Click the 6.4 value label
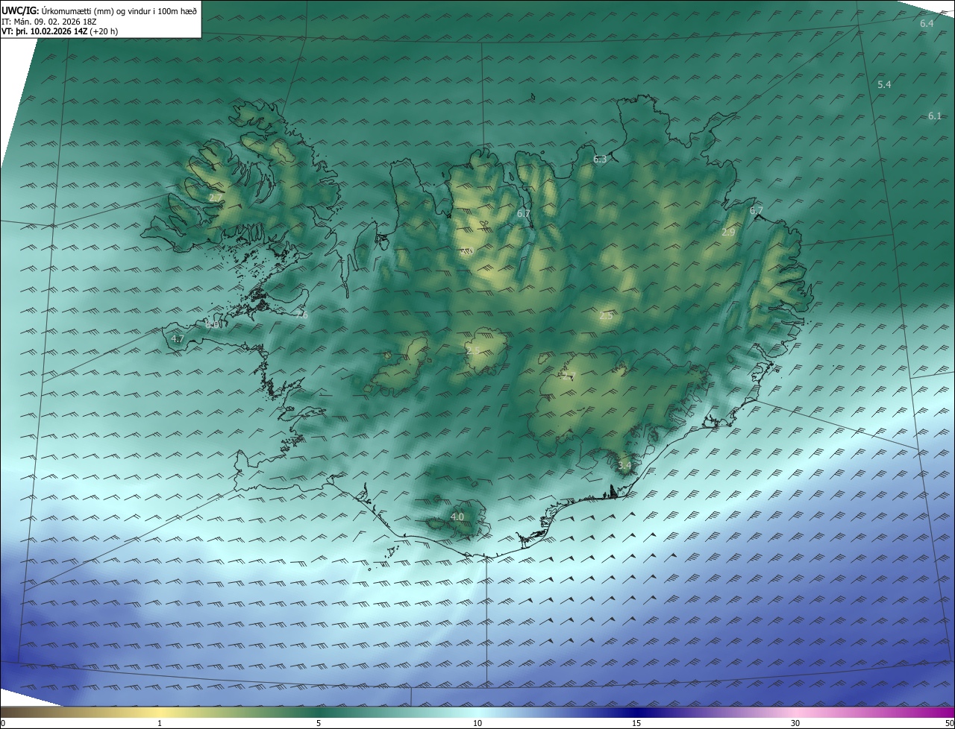 [927, 24]
